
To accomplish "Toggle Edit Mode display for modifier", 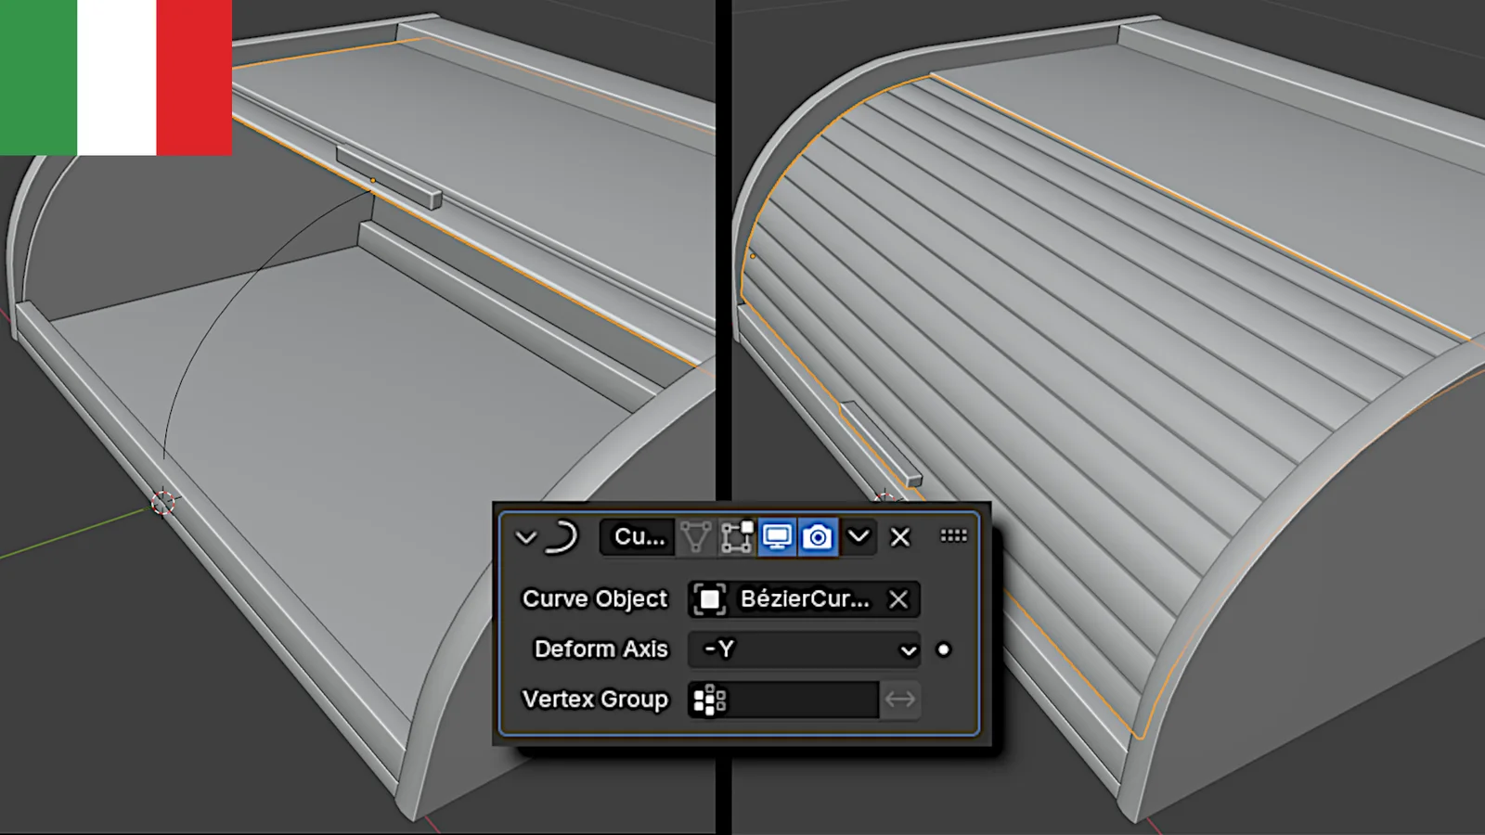I will point(737,537).
